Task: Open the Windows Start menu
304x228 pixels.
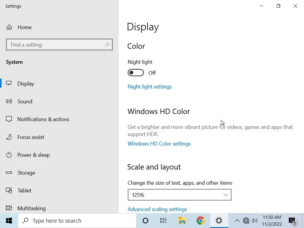Action: [x=9, y=221]
